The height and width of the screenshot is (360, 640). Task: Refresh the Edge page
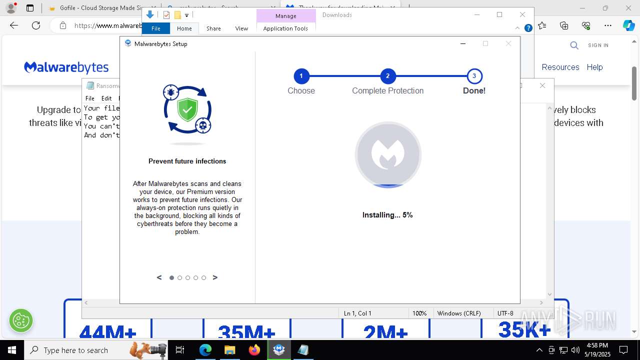[x=36, y=25]
